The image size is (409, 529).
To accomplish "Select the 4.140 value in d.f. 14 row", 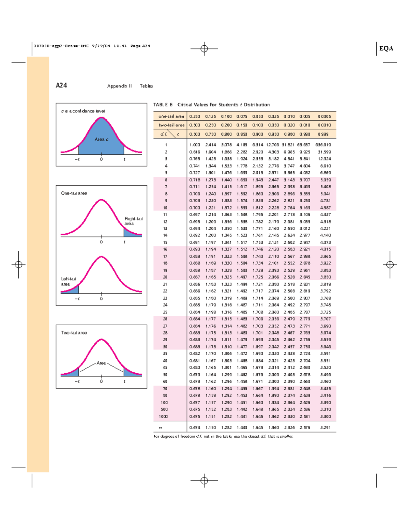I will (325, 236).
